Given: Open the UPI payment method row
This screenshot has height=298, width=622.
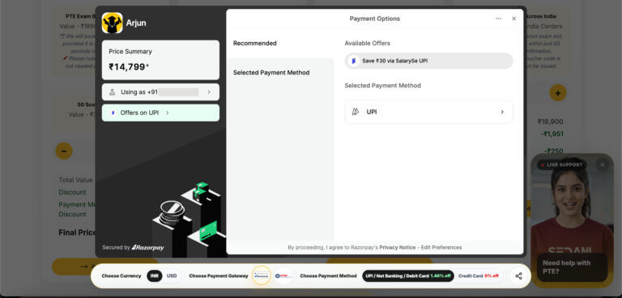Looking at the screenshot, I should [428, 112].
